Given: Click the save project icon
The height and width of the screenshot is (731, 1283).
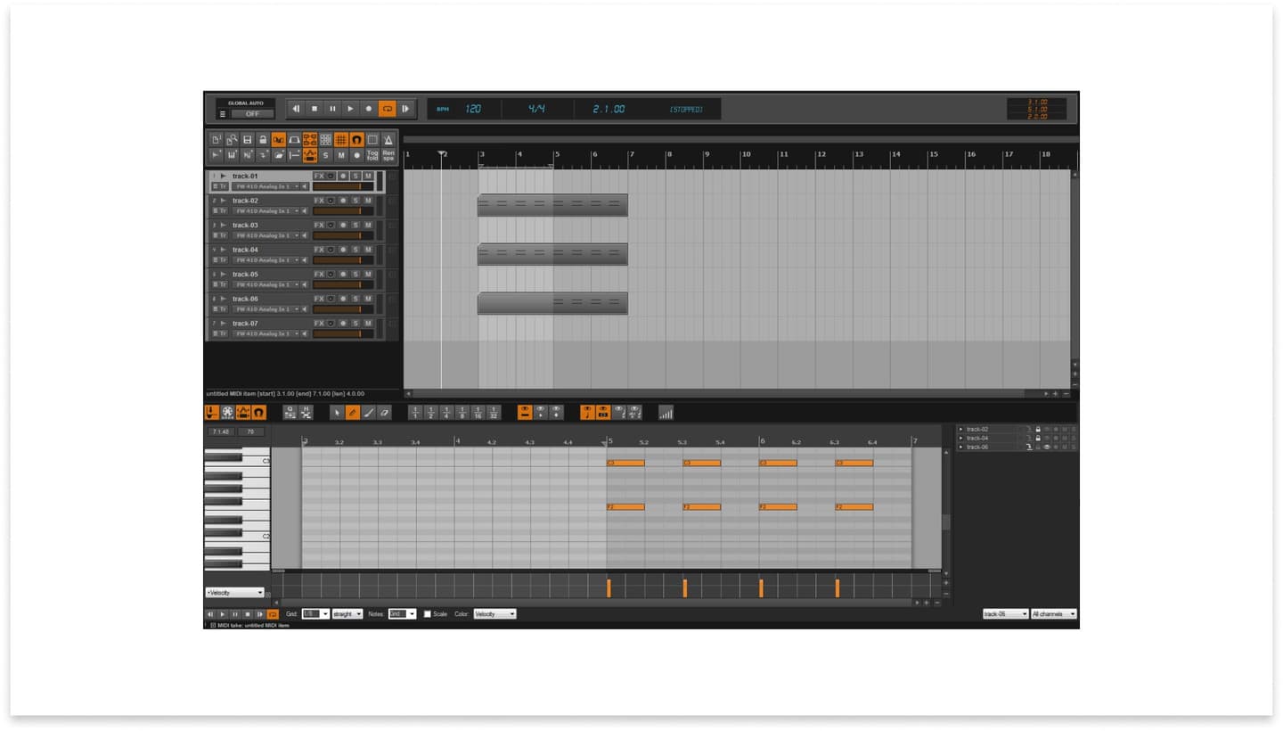Looking at the screenshot, I should [247, 141].
